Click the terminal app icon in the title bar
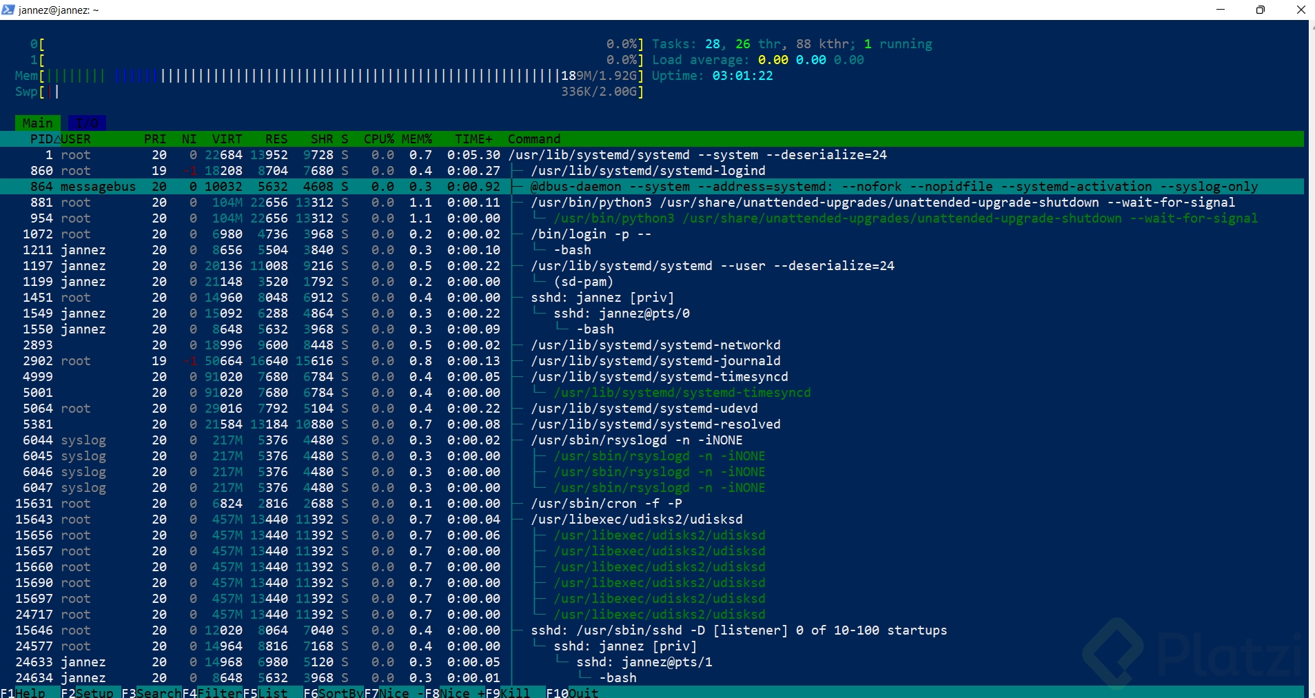 coord(8,10)
